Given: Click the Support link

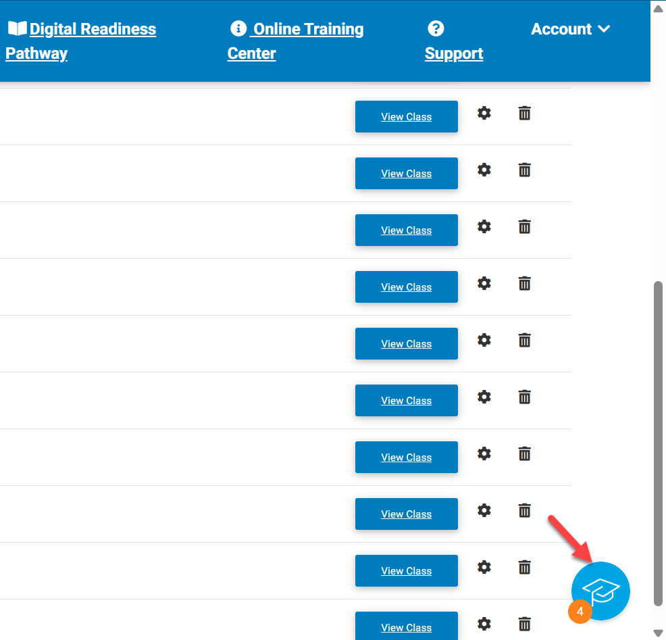Looking at the screenshot, I should point(453,53).
